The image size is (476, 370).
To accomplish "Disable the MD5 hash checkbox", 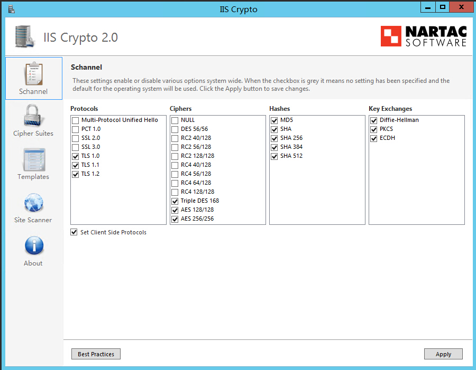I will click(274, 120).
